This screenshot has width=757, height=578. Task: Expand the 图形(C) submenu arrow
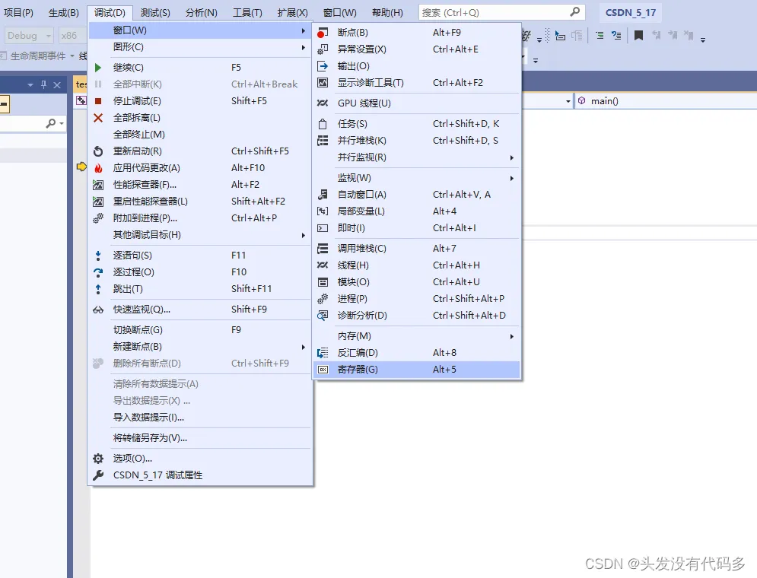[304, 47]
